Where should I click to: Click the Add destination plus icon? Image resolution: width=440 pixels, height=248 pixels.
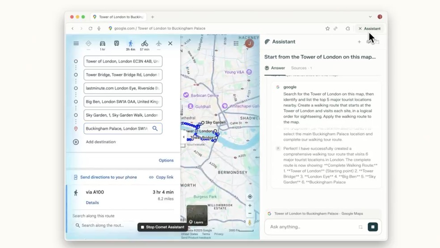click(x=76, y=142)
